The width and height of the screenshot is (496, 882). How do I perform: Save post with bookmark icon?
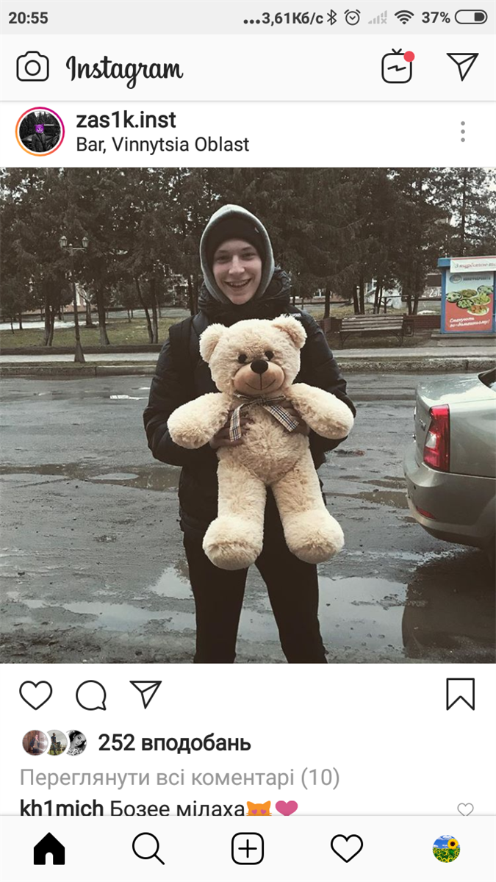[x=461, y=694]
